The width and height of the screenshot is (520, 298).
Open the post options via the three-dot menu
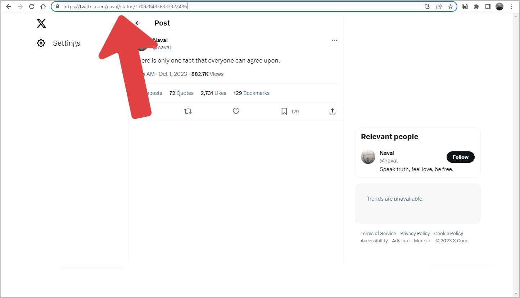pyautogui.click(x=334, y=40)
